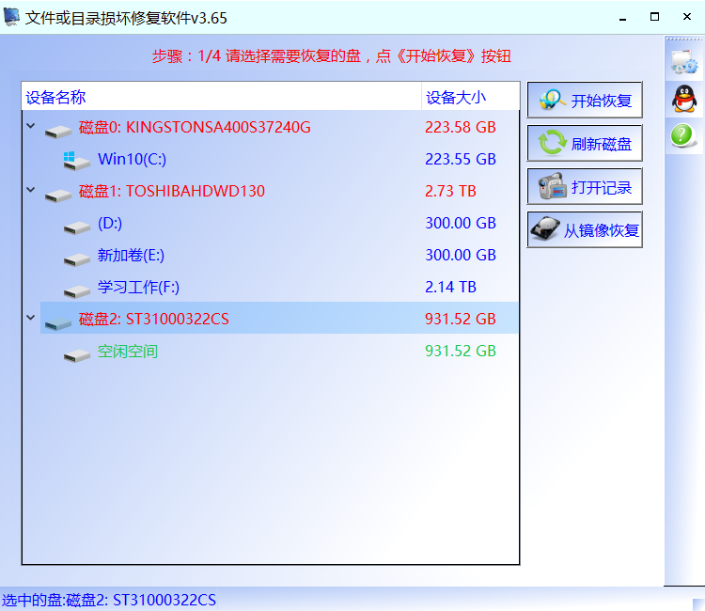Viewport: 705px width, 611px height.
Task: Select the 空闲空间 free space entry
Action: 128,352
